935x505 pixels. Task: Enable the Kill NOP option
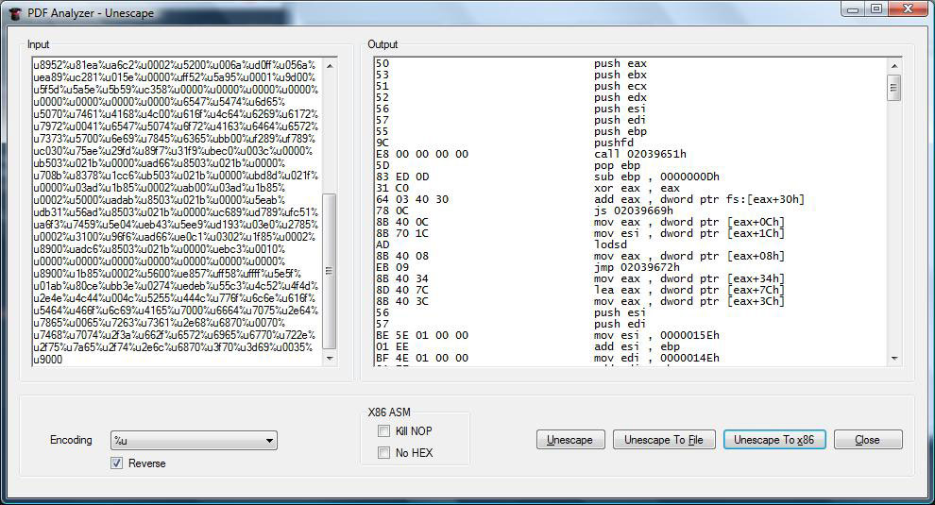[x=383, y=431]
